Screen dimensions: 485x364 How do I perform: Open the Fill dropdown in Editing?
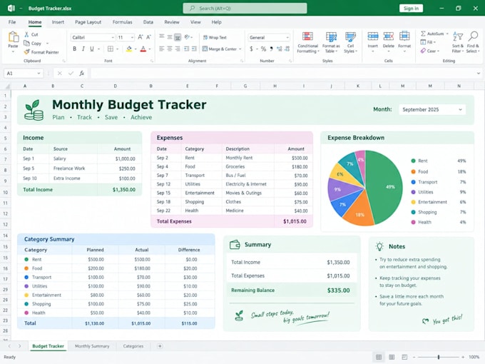click(428, 42)
